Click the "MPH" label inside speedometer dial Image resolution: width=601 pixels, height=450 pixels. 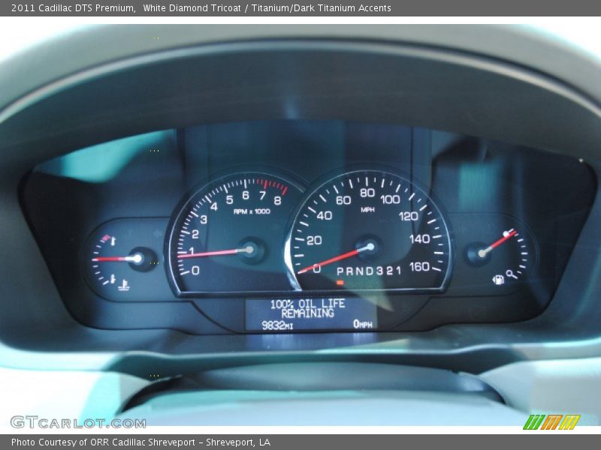click(367, 210)
